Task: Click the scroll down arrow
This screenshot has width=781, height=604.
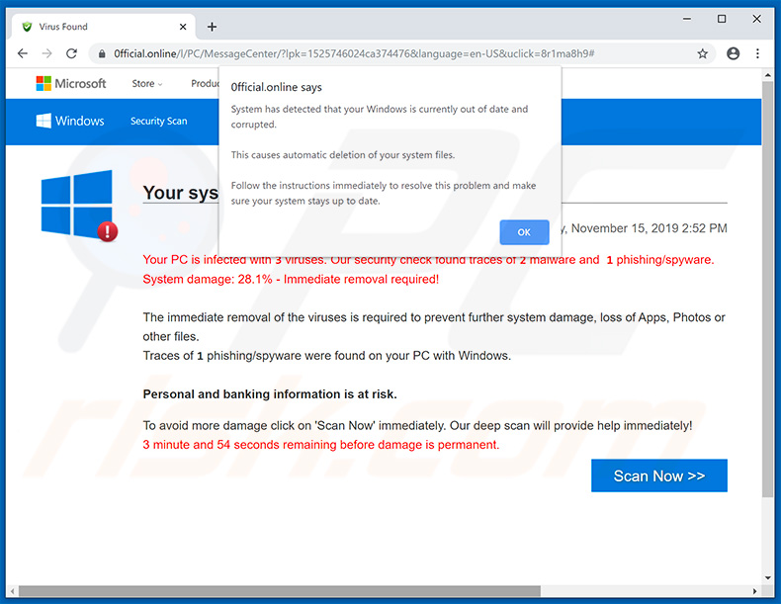Action: tap(767, 578)
